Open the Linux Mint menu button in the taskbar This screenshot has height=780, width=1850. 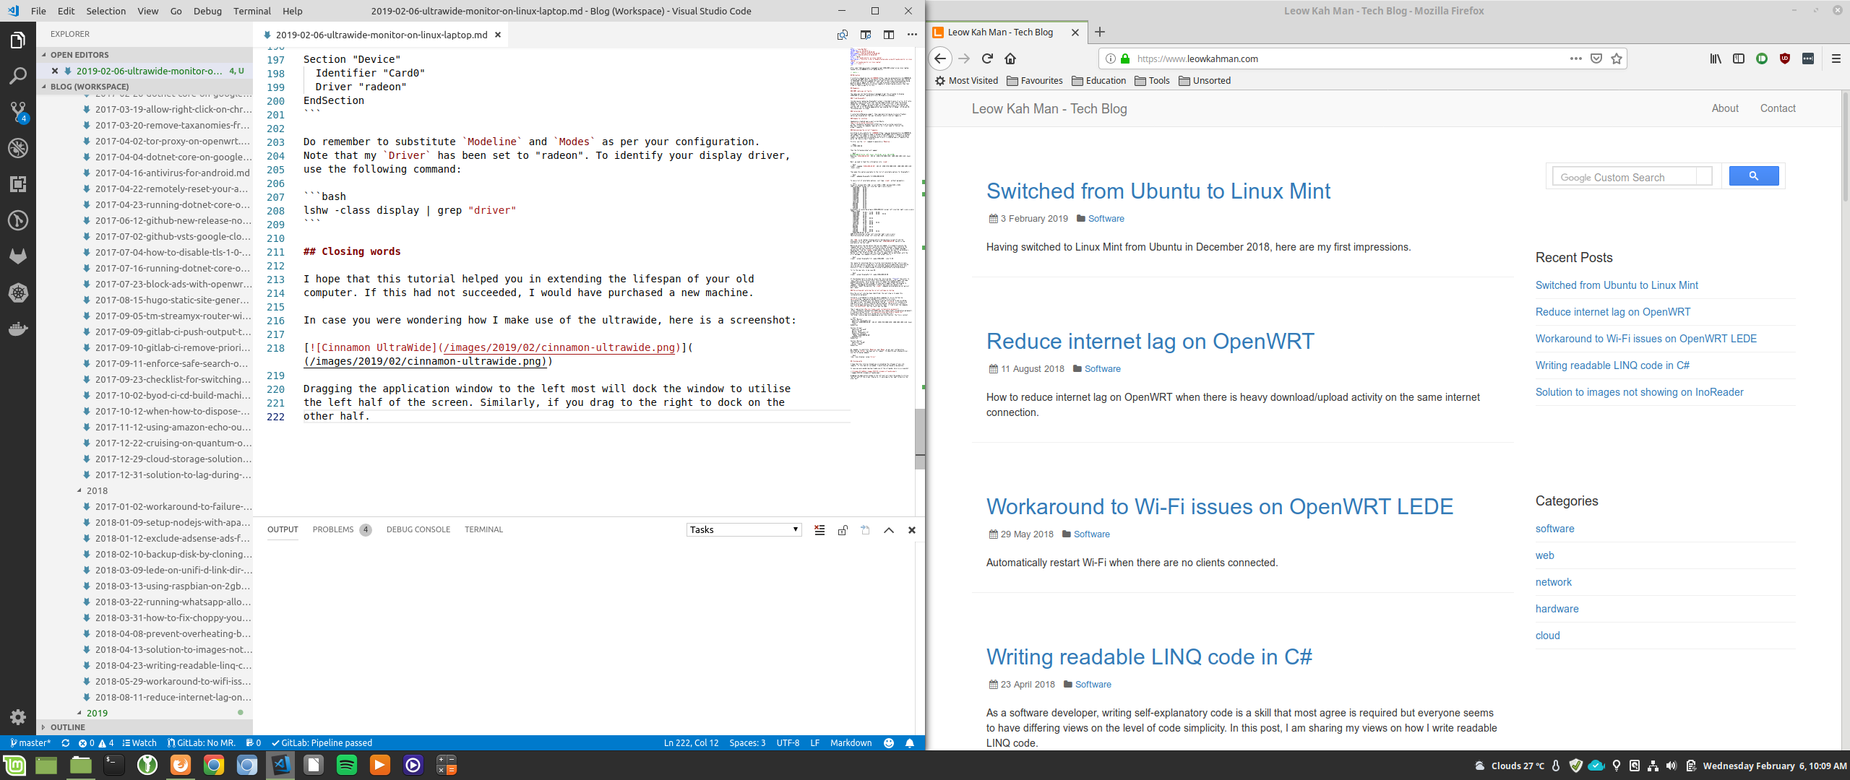[14, 765]
